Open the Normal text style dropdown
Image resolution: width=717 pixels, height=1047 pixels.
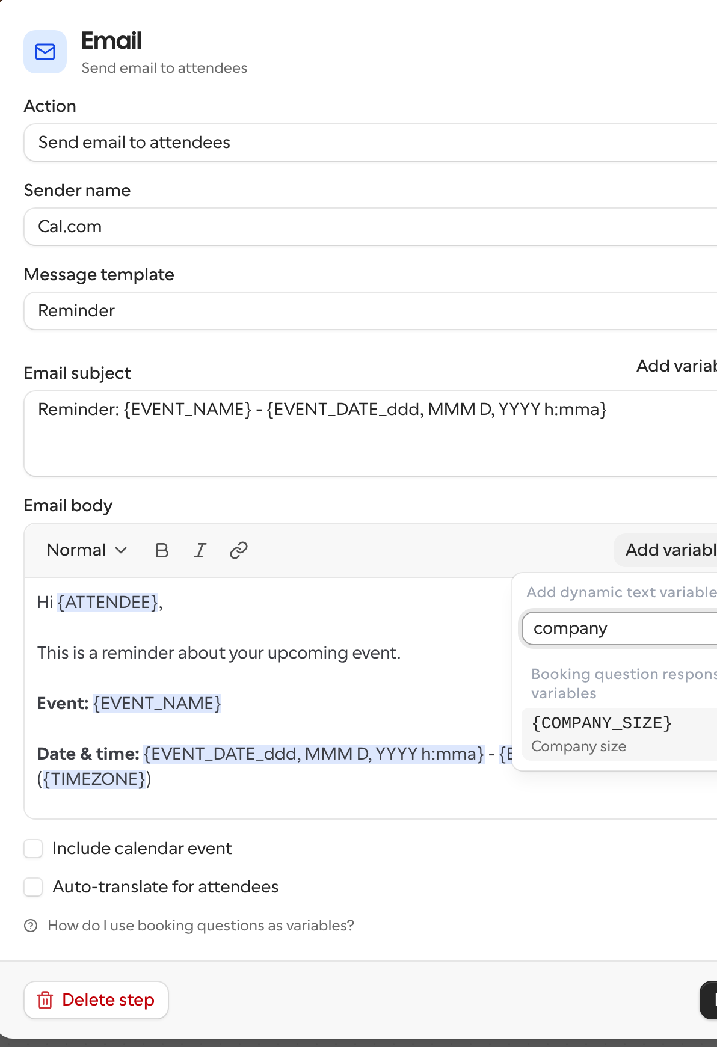(87, 550)
